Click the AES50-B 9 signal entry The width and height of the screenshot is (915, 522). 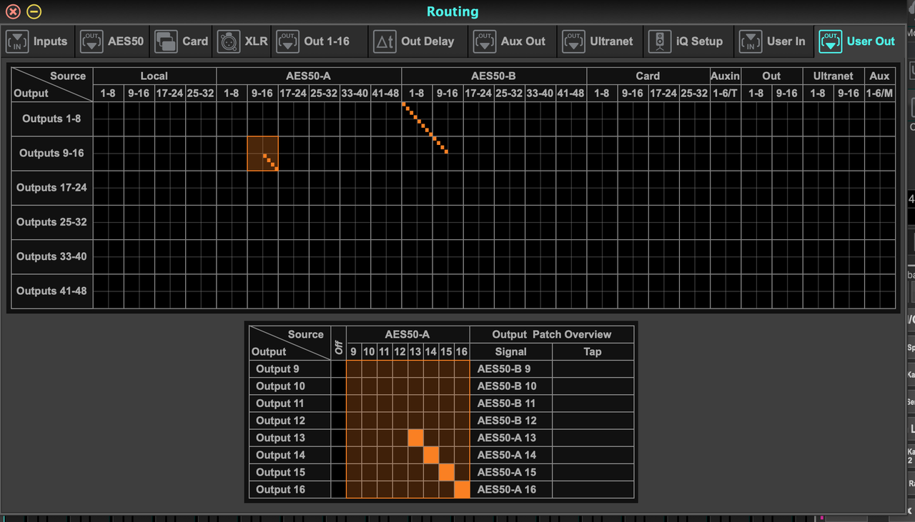point(510,369)
